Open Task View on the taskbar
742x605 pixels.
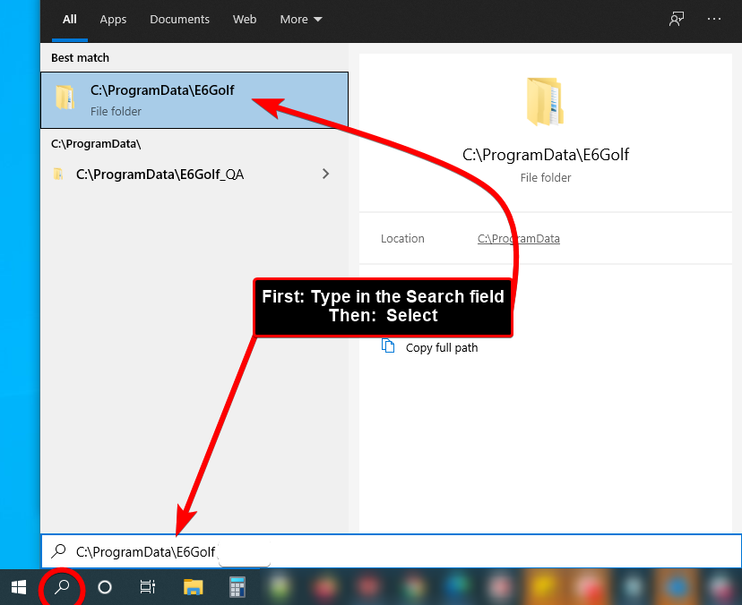pyautogui.click(x=147, y=587)
